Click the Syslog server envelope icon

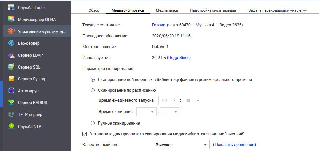11,79
